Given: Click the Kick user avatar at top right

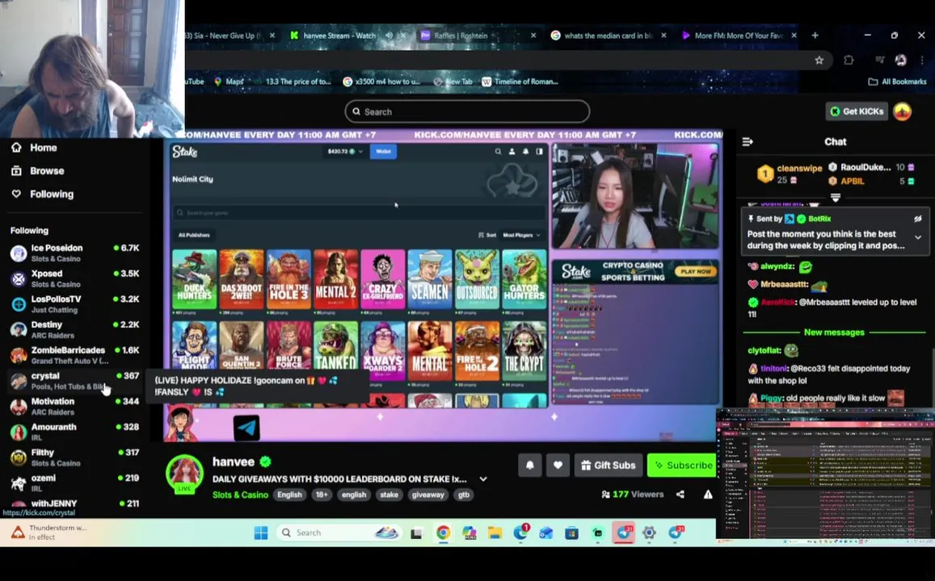Looking at the screenshot, I should (902, 111).
